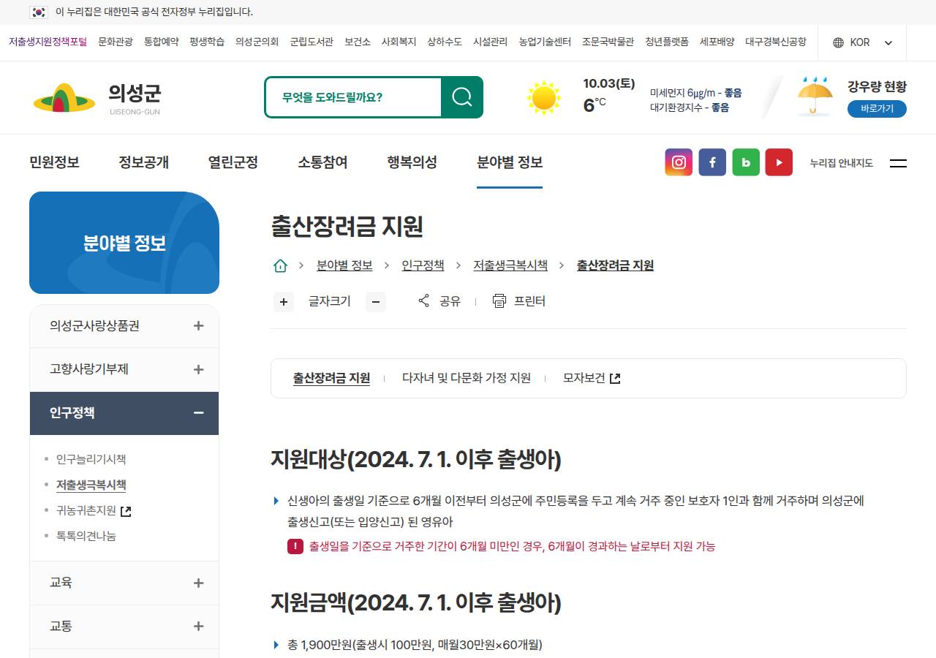Viewport: 936px width, 658px height.
Task: Decrease font size with minus button
Action: [376, 301]
